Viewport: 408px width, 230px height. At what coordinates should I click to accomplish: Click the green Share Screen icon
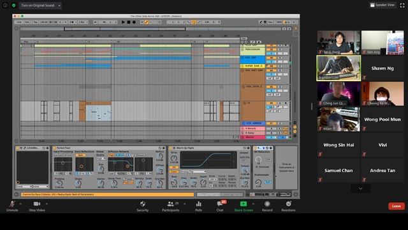[244, 204]
